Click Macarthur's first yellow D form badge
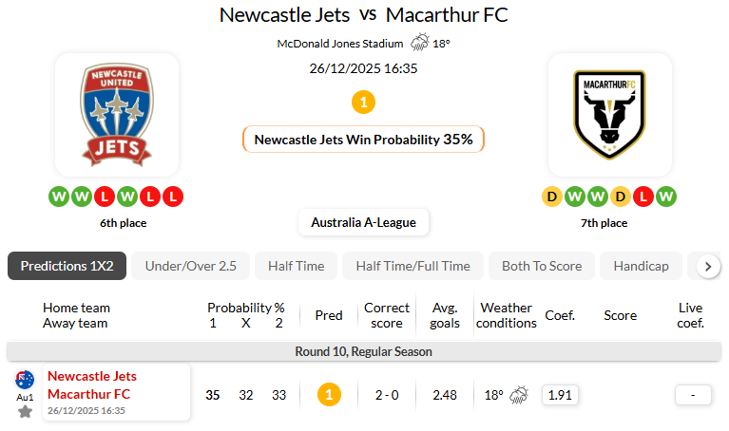729x431 pixels. (x=552, y=197)
